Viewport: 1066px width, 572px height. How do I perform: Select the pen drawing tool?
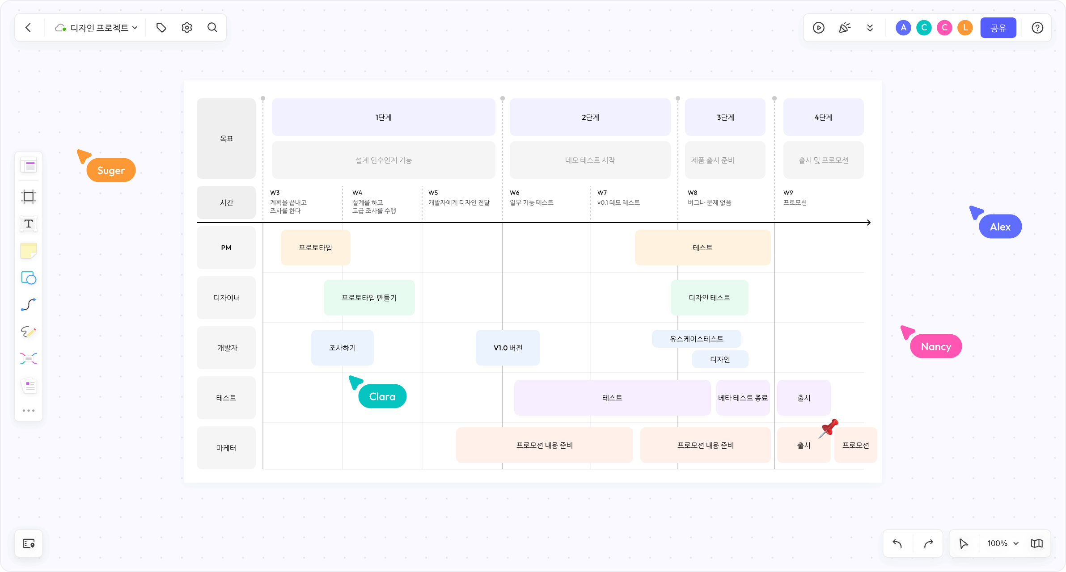click(x=29, y=332)
